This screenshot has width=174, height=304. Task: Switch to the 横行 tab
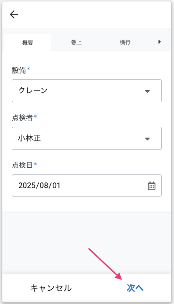coord(125,42)
